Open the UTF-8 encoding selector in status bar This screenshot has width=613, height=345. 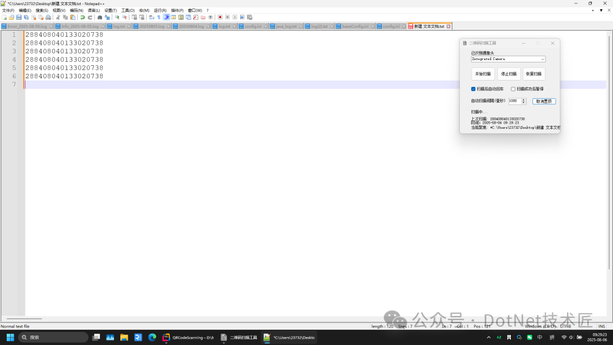(x=565, y=326)
